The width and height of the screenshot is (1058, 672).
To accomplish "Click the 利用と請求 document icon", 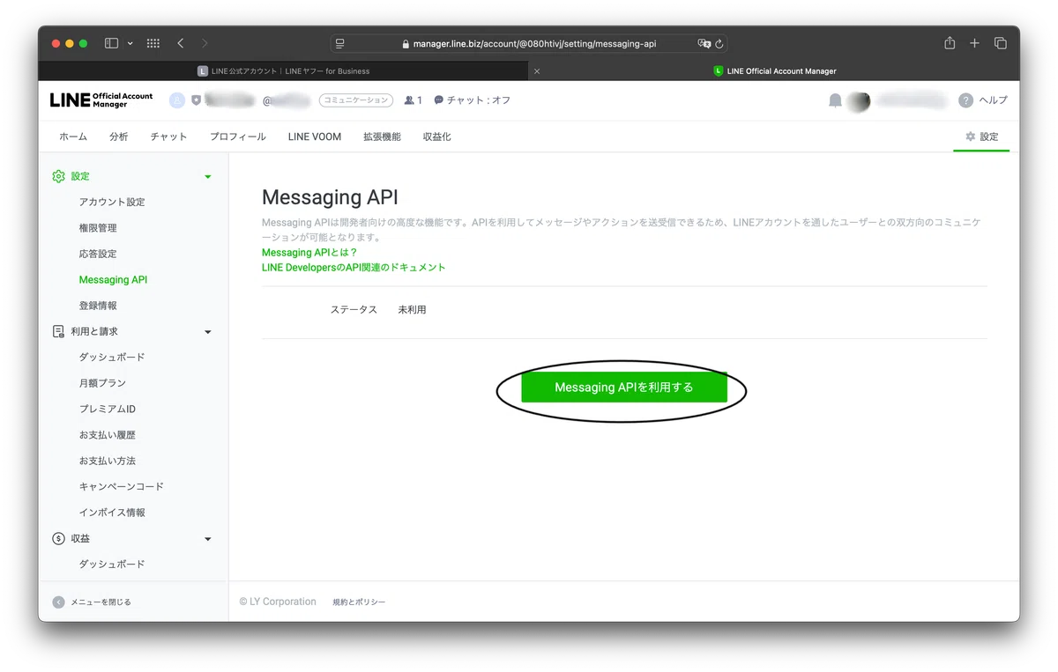I will (58, 331).
